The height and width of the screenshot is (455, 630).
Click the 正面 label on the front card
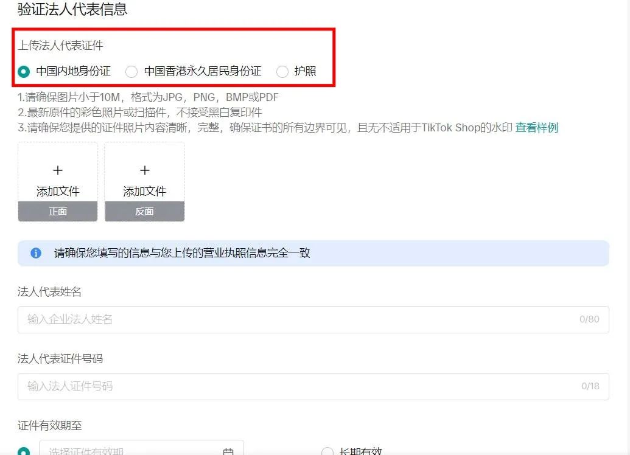point(58,211)
